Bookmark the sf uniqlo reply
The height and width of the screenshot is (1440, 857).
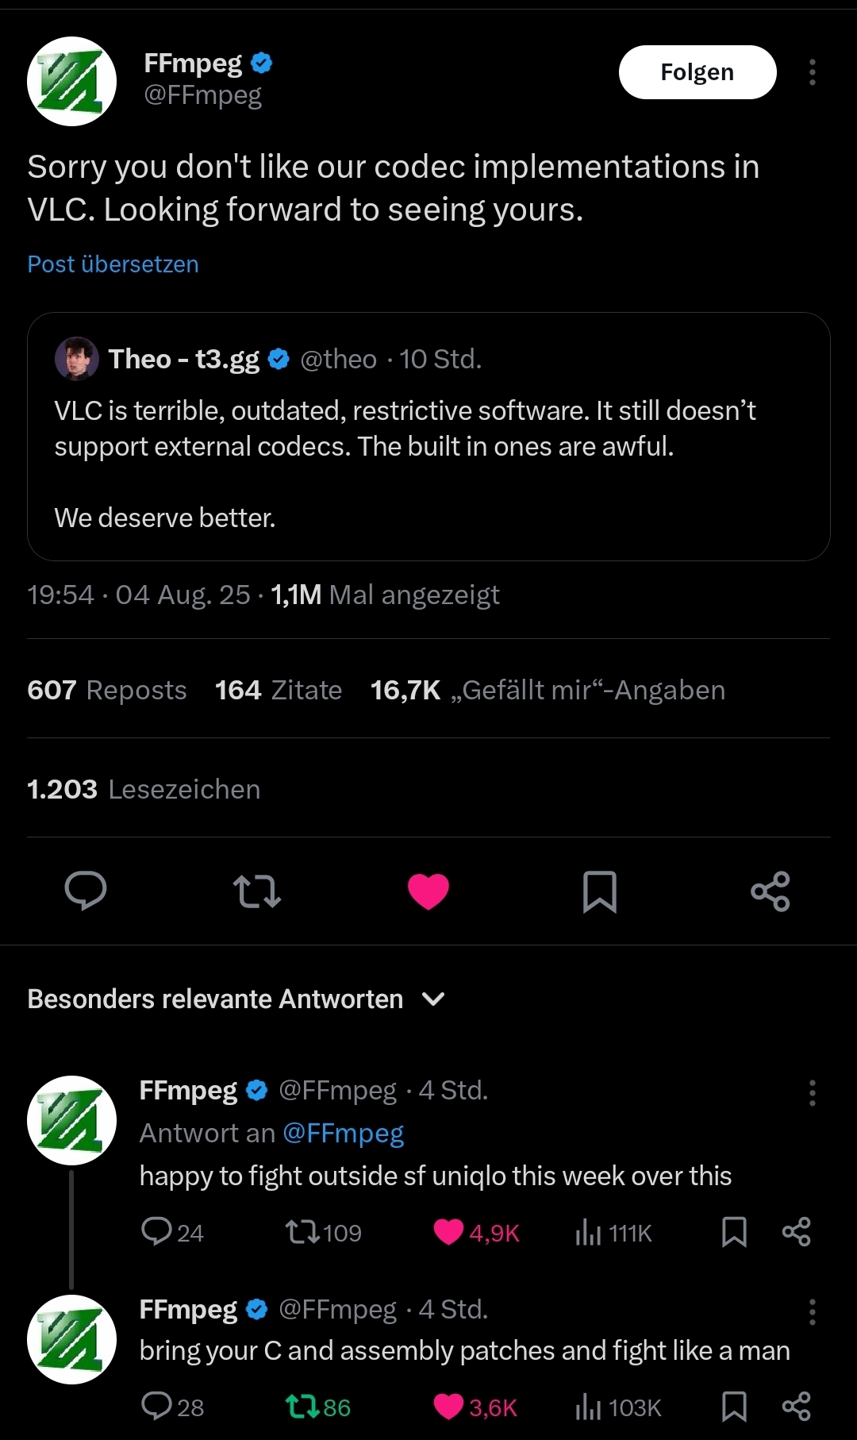tap(734, 1232)
